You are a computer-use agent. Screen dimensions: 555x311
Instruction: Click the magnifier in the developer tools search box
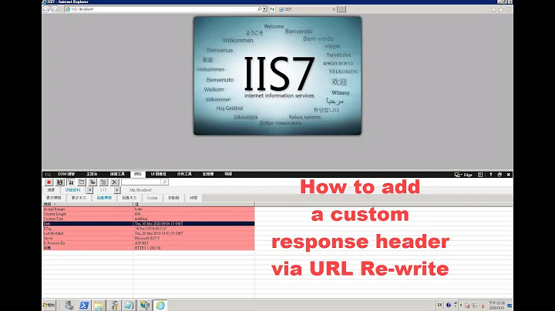(x=165, y=182)
